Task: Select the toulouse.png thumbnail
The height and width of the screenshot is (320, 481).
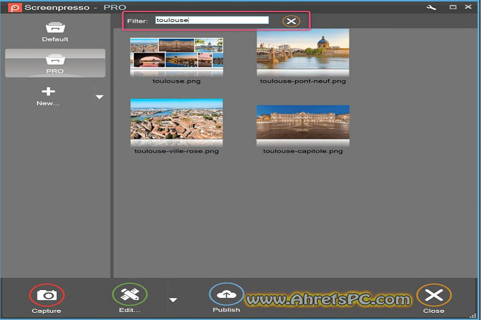Action: (176, 57)
